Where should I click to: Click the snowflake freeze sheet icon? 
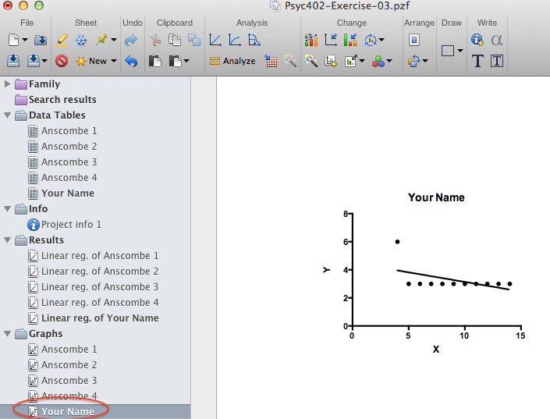coord(81,40)
